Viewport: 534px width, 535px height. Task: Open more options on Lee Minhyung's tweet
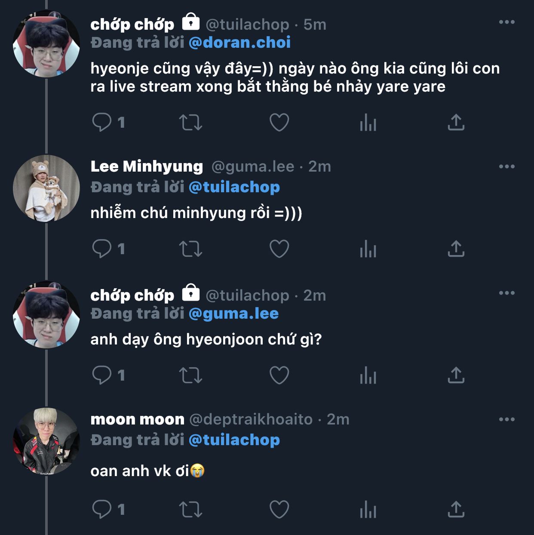point(506,167)
